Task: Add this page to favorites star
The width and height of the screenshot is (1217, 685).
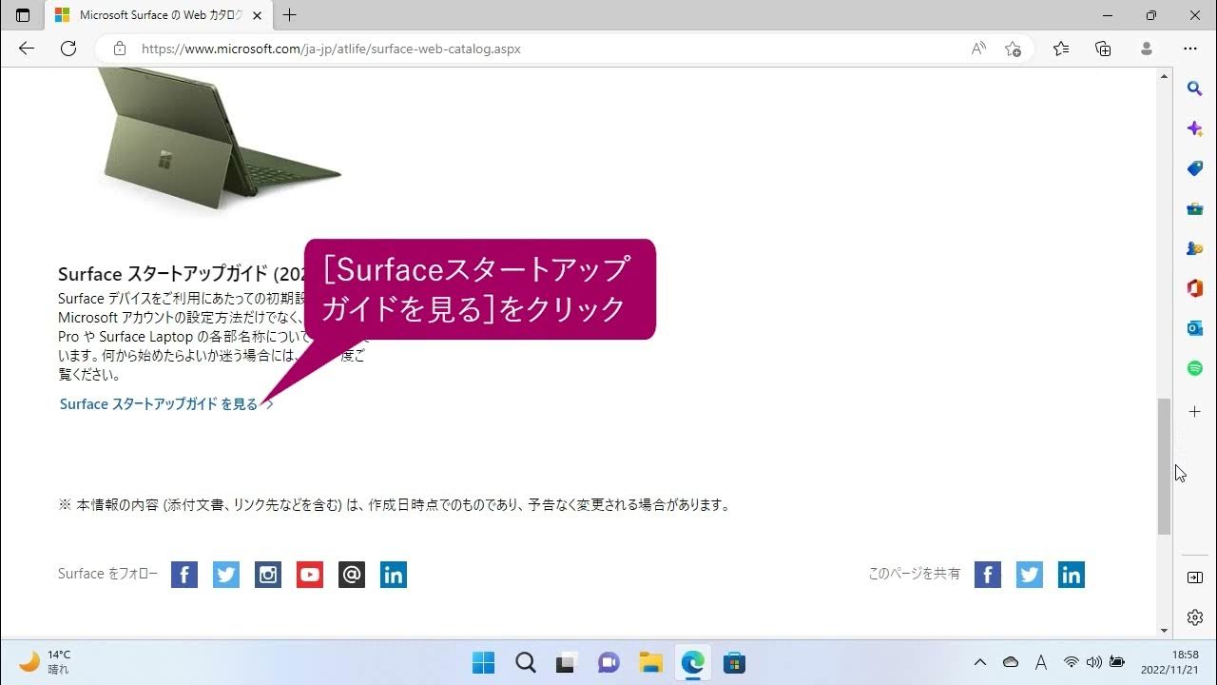Action: coord(1014,49)
